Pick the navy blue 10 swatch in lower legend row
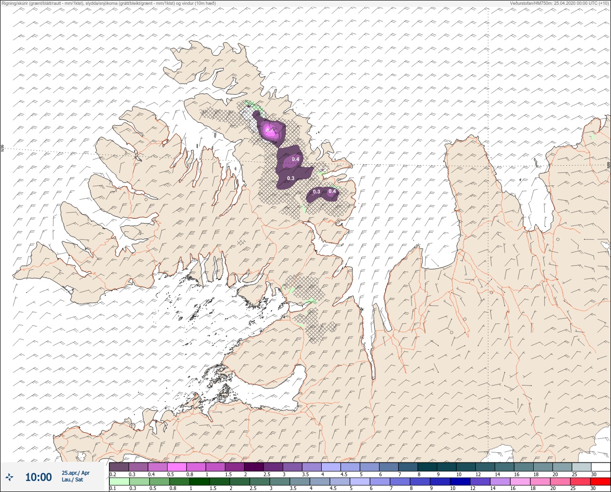611x492 pixels. 461,481
